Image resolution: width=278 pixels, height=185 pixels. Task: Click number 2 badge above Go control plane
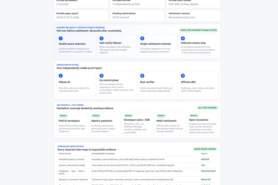[101, 75]
